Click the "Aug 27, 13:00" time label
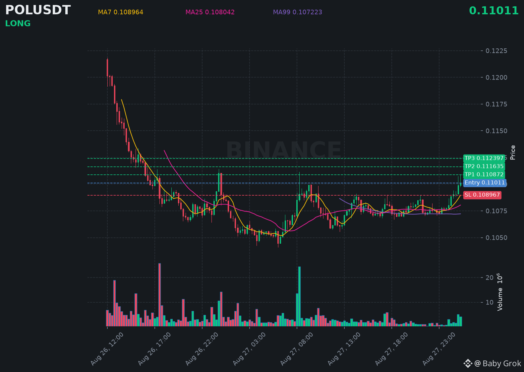Image resolution: width=524 pixels, height=372 pixels. click(344, 349)
